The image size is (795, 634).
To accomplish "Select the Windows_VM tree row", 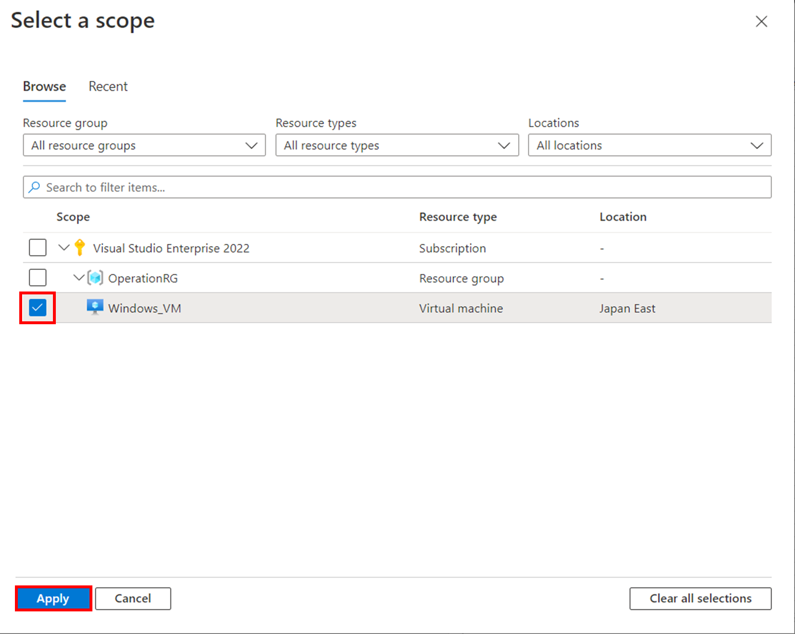I will (397, 307).
